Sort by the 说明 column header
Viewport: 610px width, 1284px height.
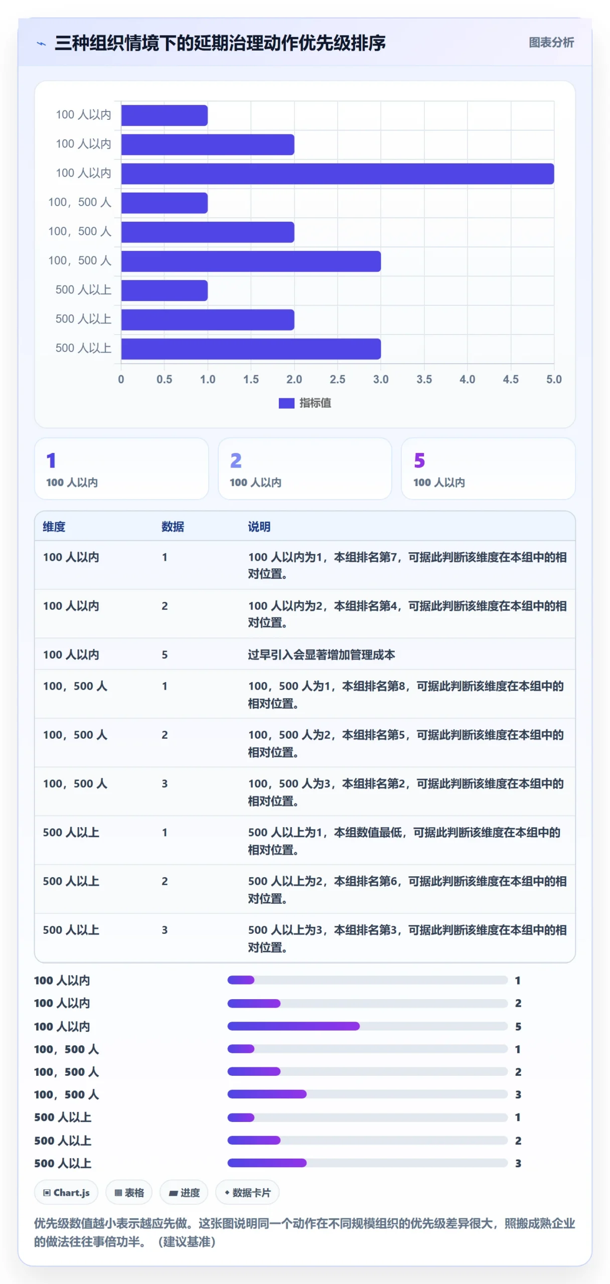point(259,527)
